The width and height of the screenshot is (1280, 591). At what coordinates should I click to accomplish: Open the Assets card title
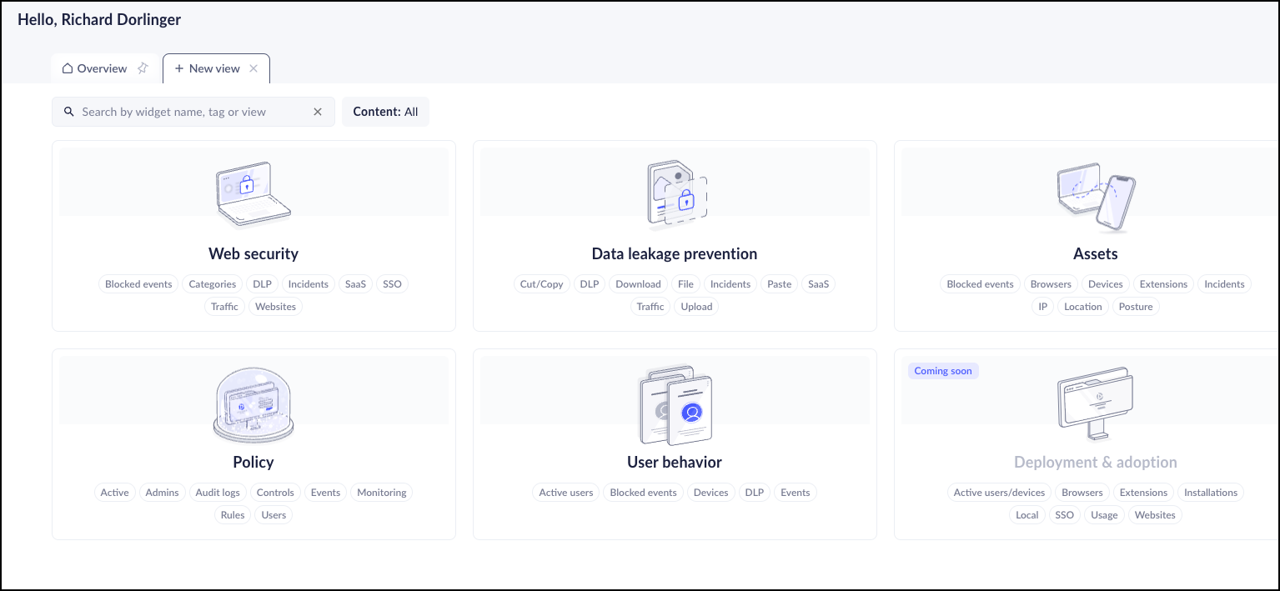coord(1096,253)
